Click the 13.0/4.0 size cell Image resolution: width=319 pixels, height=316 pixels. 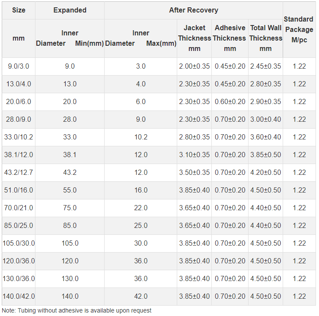[x=19, y=84]
